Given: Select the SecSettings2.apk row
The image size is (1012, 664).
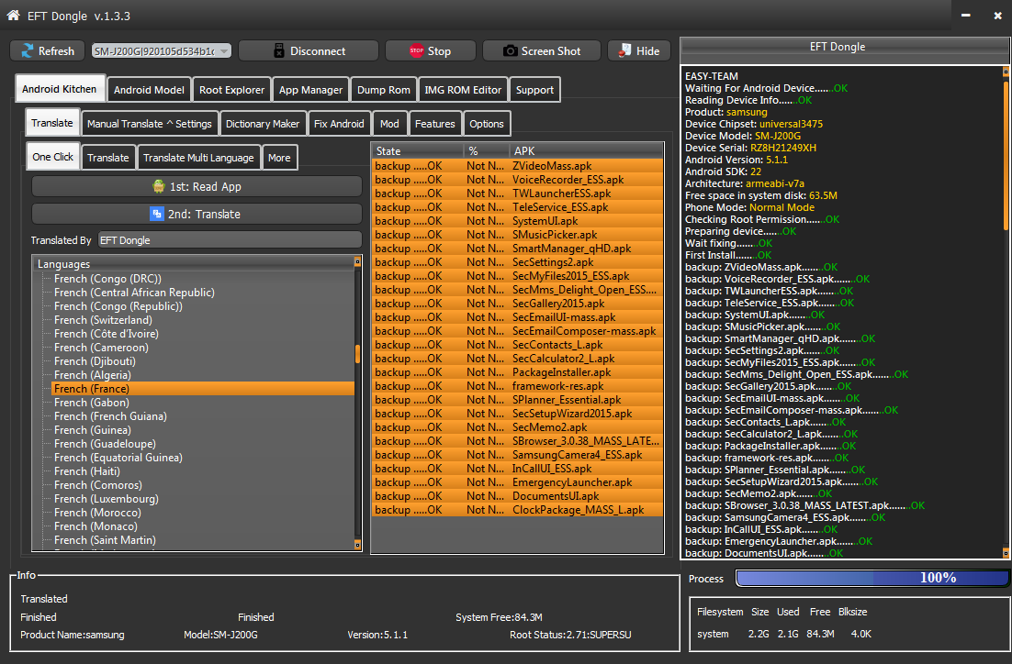Looking at the screenshot, I should [518, 262].
